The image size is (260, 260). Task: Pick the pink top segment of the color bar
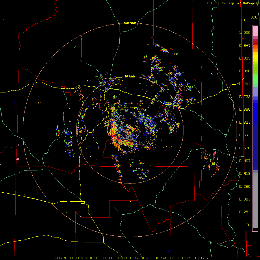(255, 31)
